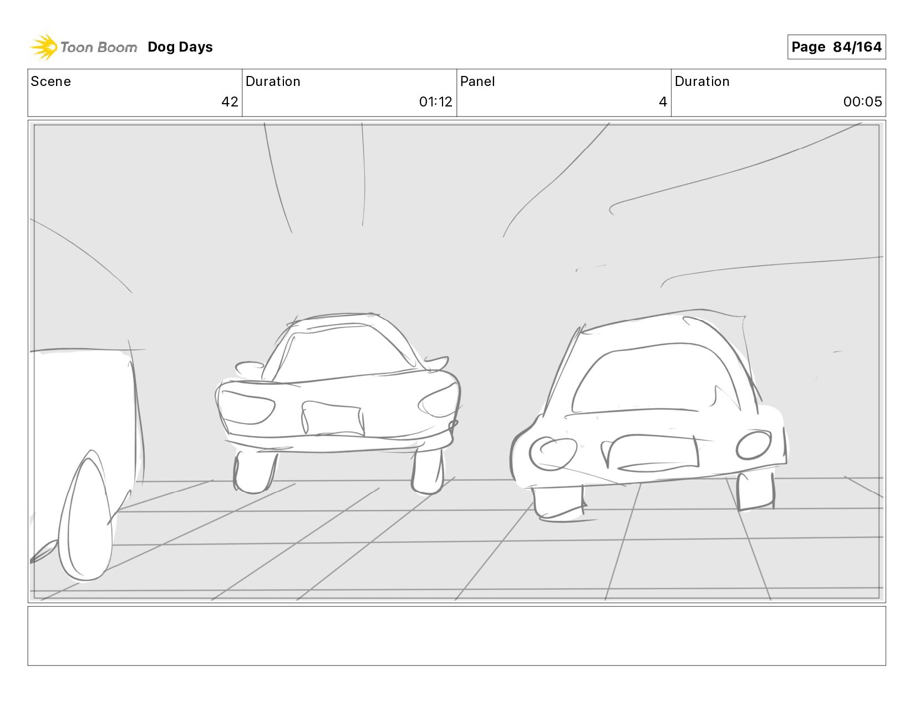Select the 'Panel' header label
Viewport: 915px width, 707px height.
pos(477,82)
